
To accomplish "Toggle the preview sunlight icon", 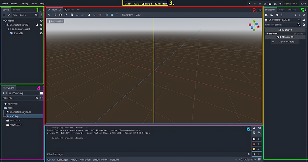I will click(x=107, y=15).
